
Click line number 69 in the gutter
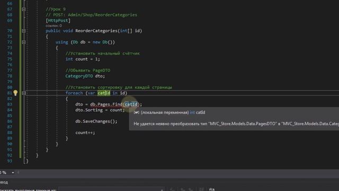[10, 20]
